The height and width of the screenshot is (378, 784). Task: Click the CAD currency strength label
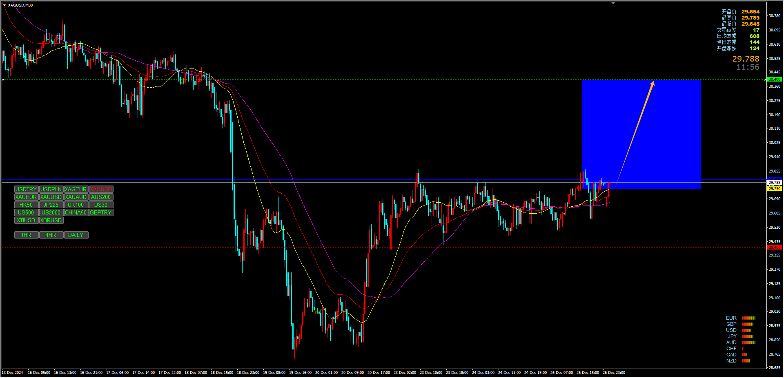(x=731, y=355)
